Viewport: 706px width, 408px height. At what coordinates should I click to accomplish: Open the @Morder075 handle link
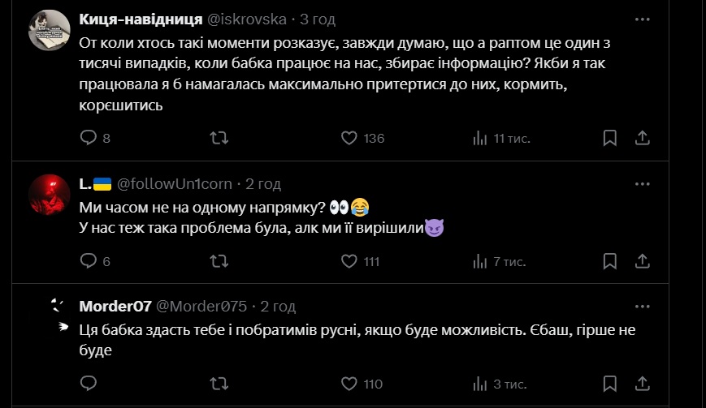(x=201, y=306)
